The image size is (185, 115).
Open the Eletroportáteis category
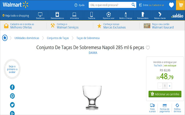(143, 16)
